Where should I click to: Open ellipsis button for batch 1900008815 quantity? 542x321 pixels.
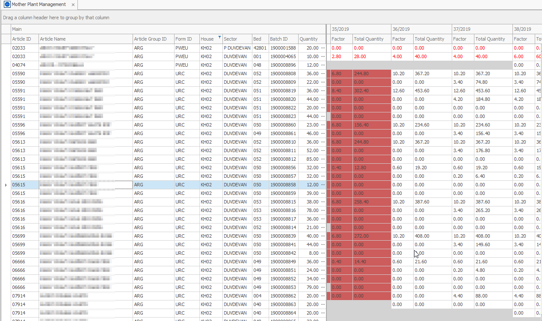point(323,202)
